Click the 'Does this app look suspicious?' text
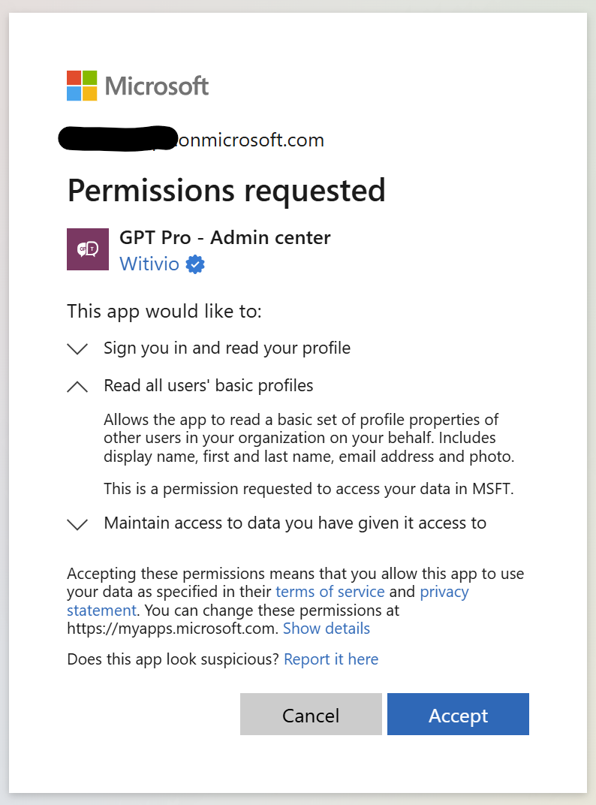596x805 pixels. tap(172, 659)
